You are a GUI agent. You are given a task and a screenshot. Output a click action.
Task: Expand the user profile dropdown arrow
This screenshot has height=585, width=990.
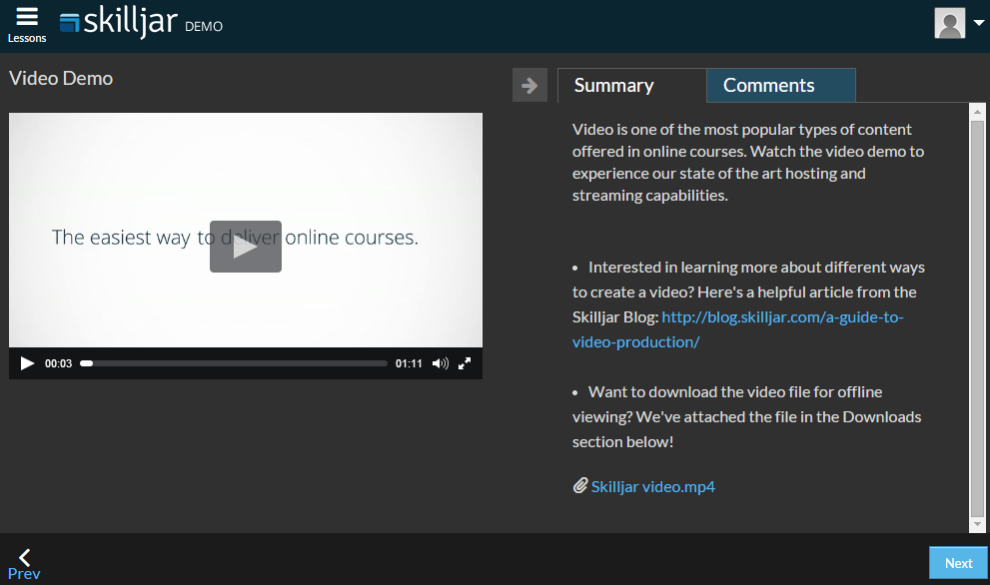click(x=976, y=22)
